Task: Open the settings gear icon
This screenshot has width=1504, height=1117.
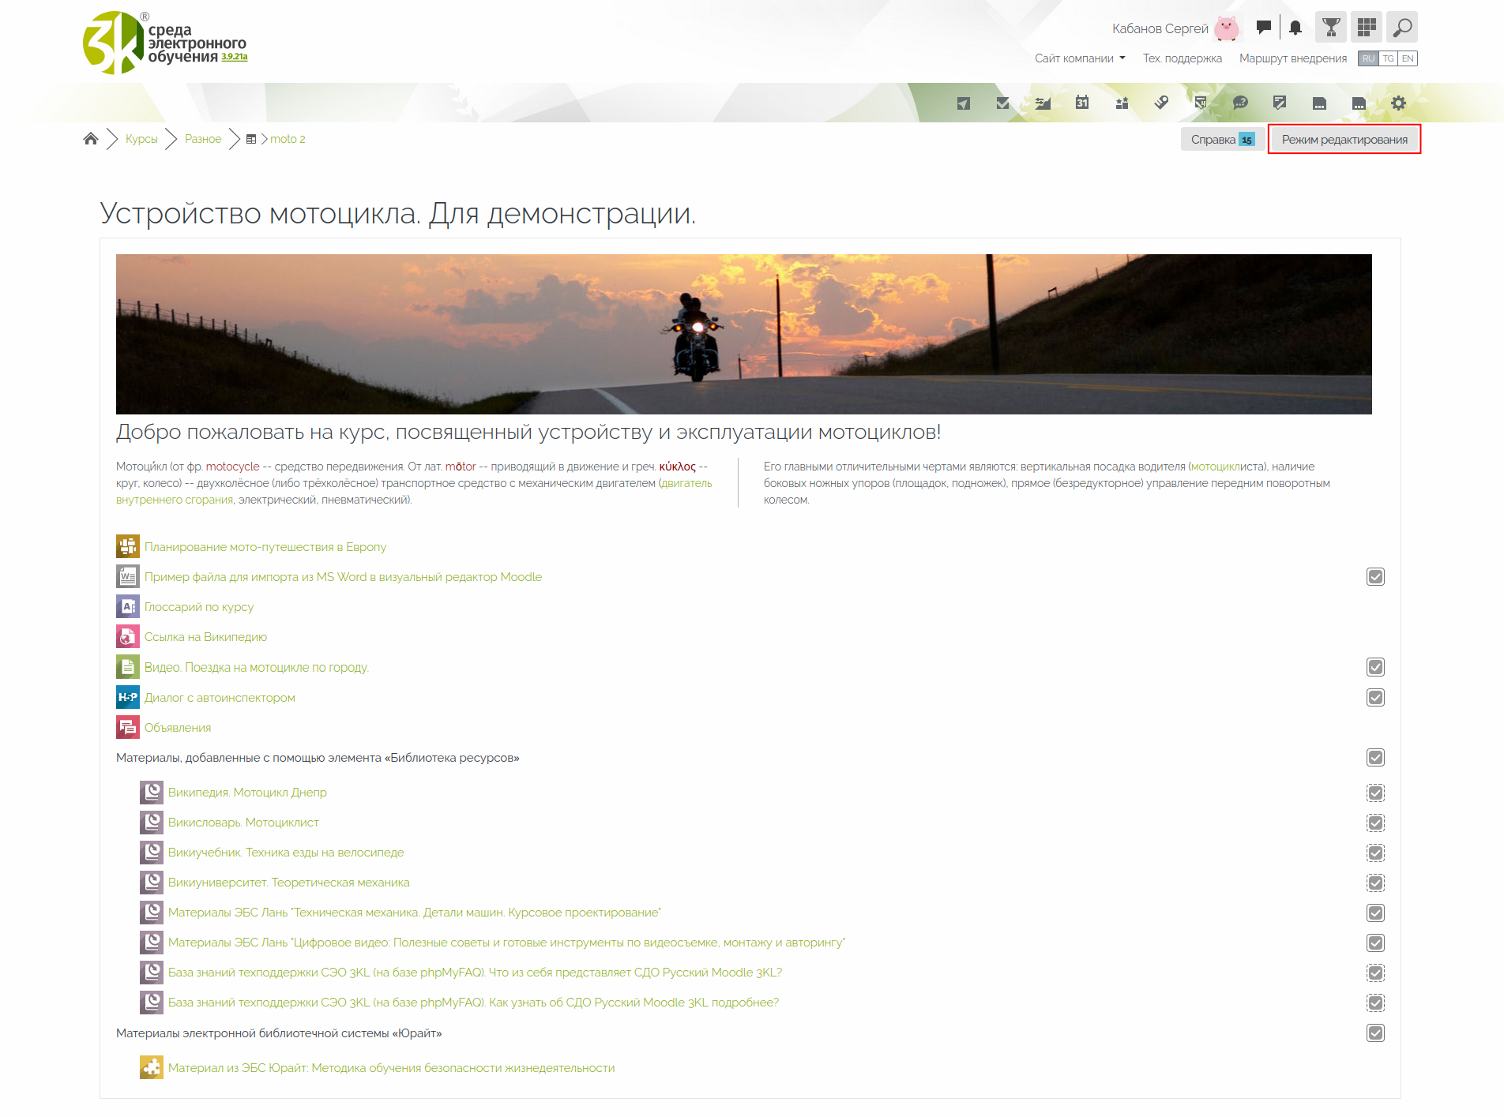Action: point(1398,103)
